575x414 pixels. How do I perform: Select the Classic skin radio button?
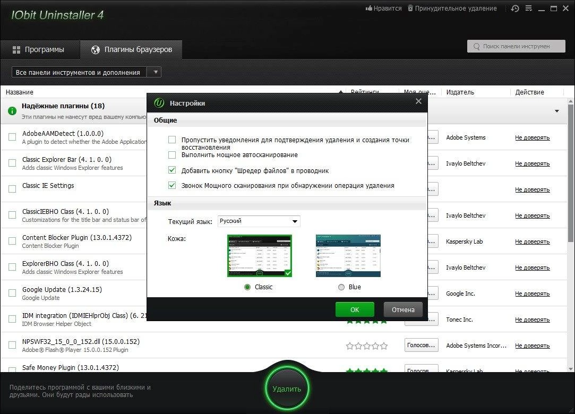247,287
